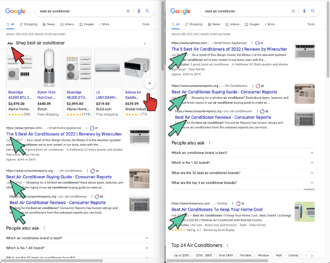Open People also ask options dots, left window
This screenshot has width=330, height=263.
tap(44, 228)
